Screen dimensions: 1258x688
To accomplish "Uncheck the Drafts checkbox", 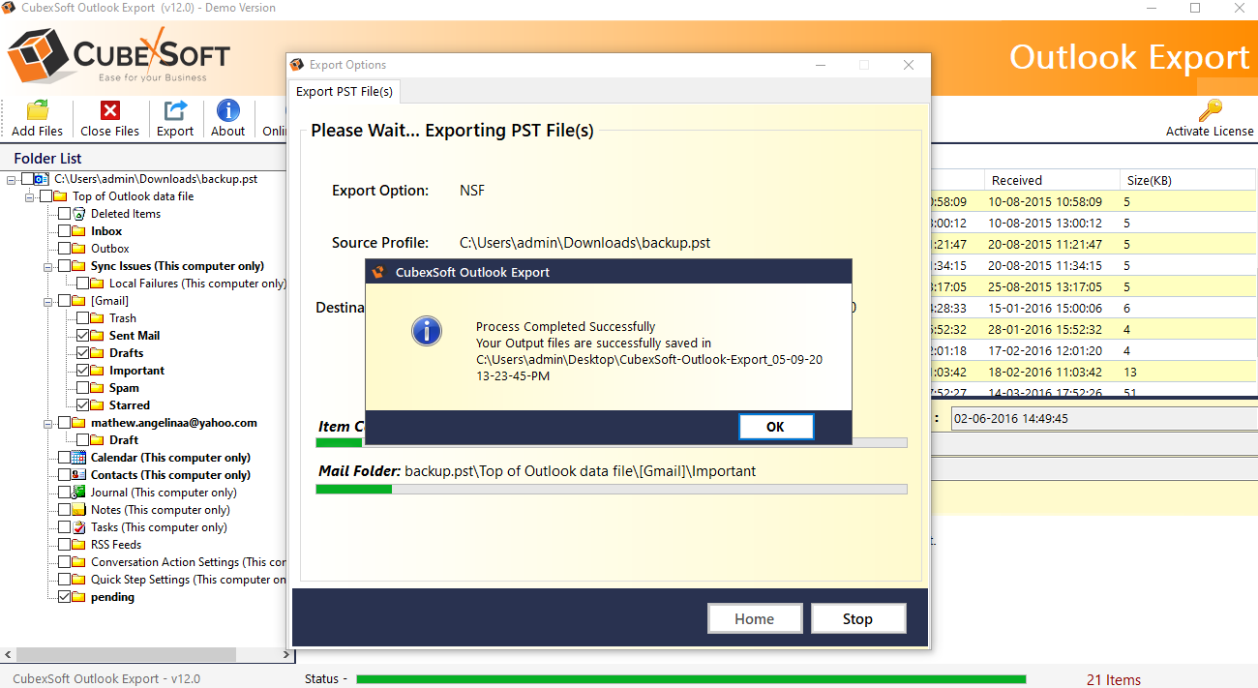I will (x=82, y=353).
